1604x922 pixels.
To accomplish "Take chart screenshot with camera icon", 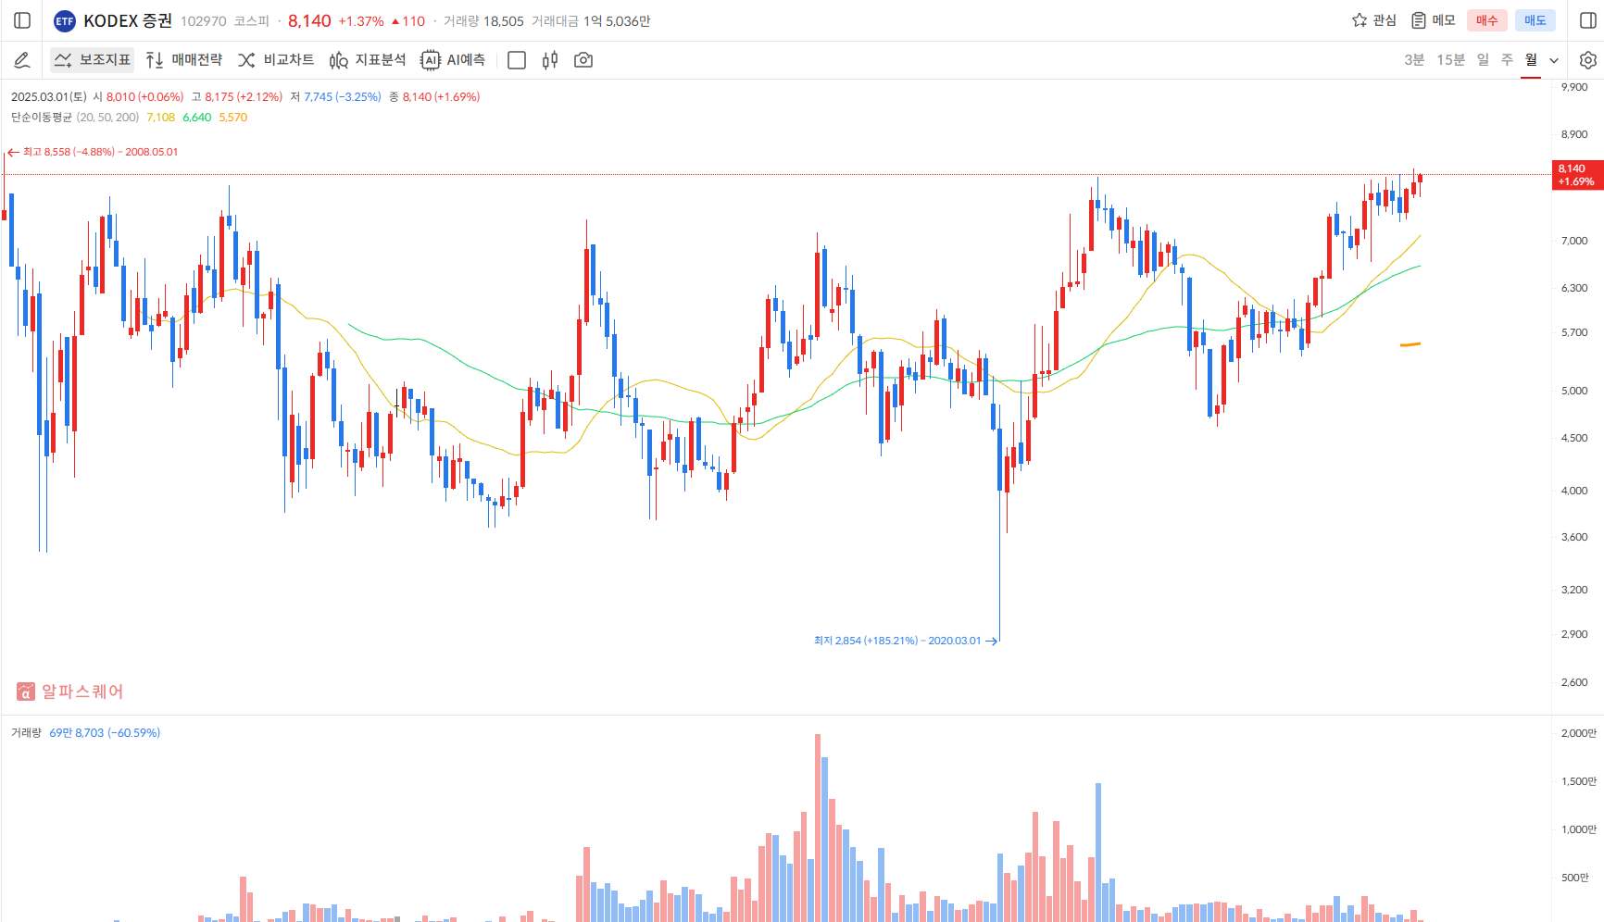I will pos(583,60).
